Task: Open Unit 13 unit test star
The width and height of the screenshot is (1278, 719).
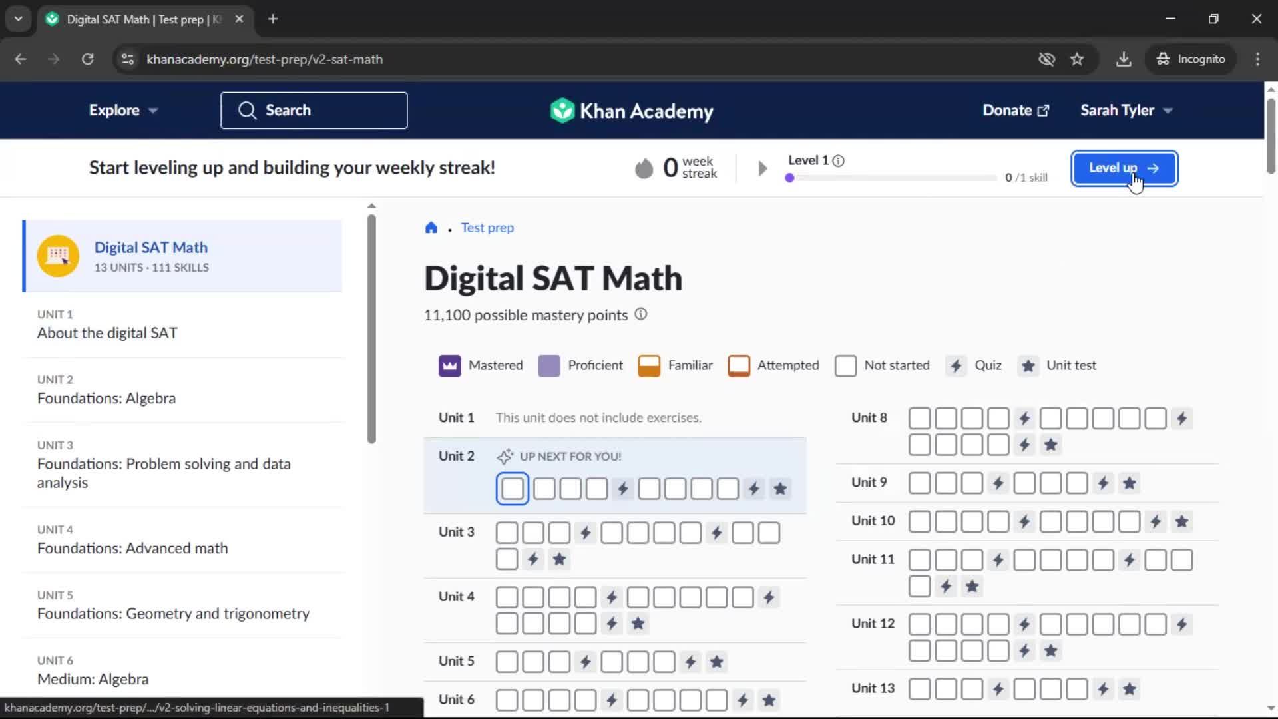Action: (x=1130, y=689)
